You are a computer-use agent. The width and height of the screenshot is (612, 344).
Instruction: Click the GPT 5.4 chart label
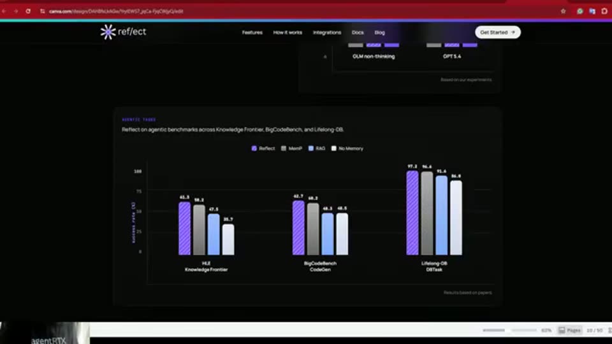(452, 57)
